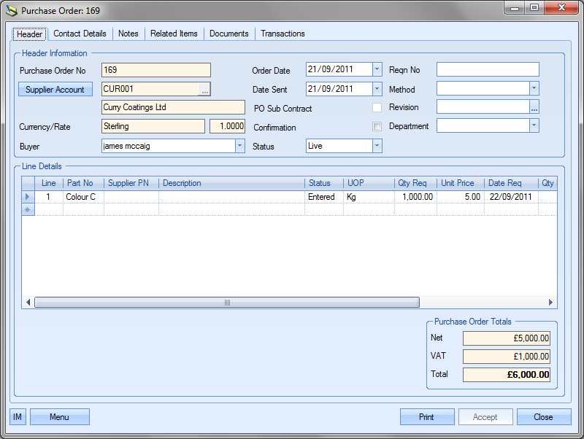Switch to the Contact Details tab
Screen dimensions: 584x439
pos(80,34)
